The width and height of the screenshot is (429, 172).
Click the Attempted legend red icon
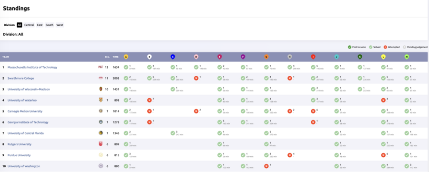point(385,47)
